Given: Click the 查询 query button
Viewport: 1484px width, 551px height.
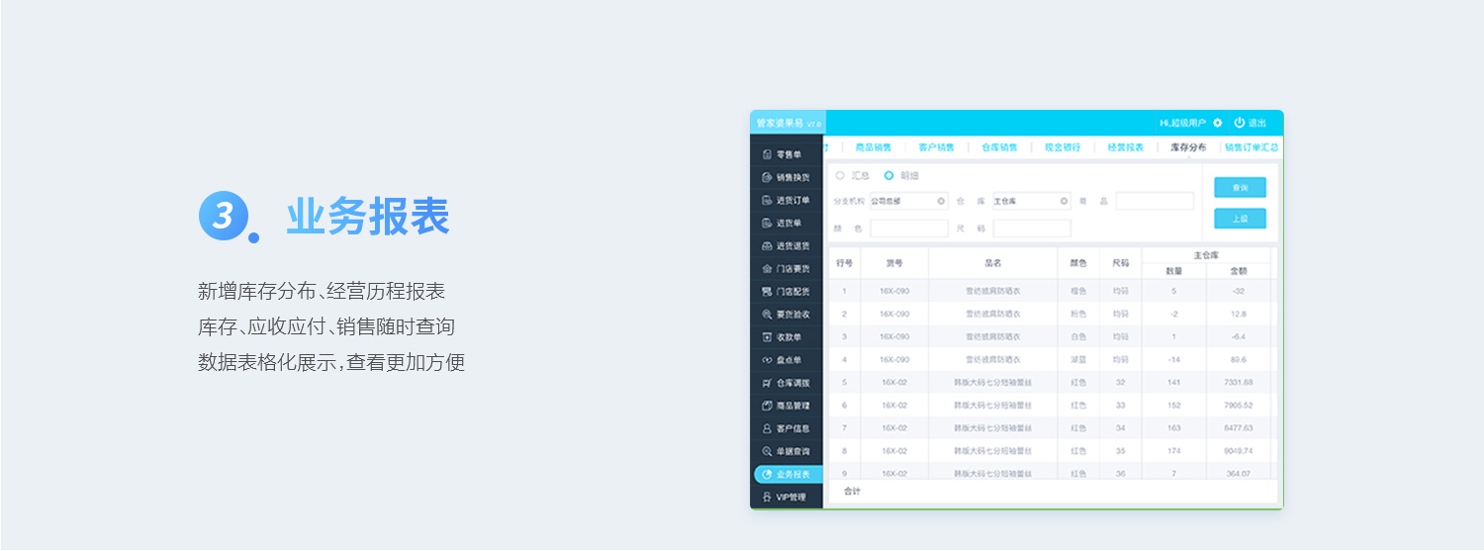Looking at the screenshot, I should click(x=1240, y=188).
